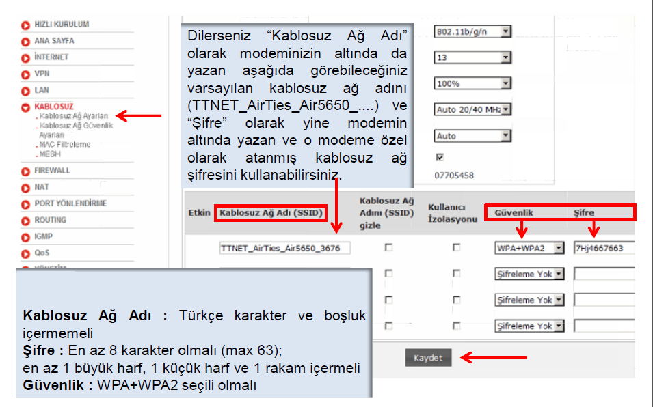Tick hide SSID checkbox in third row
Image resolution: width=653 pixels, height=407 pixels.
point(388,300)
